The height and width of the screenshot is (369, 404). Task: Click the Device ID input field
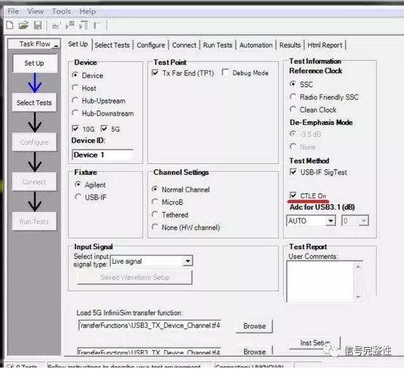point(102,155)
